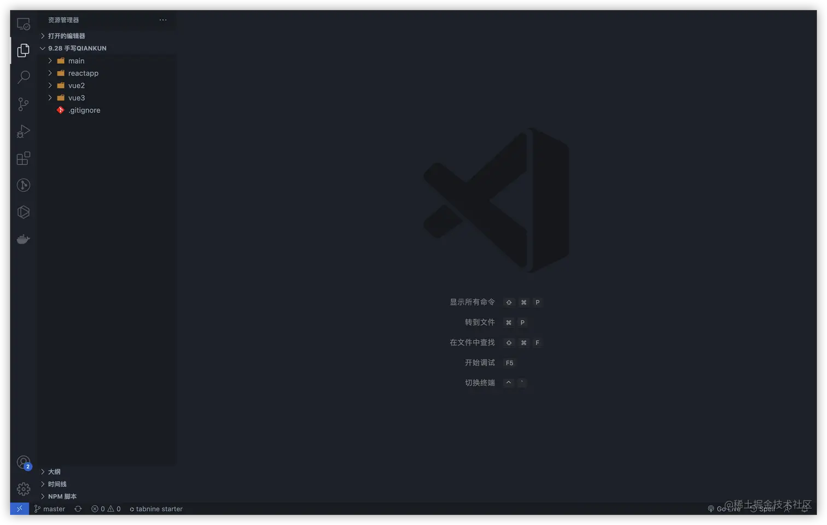Expand the 打开的编辑器 section
The width and height of the screenshot is (827, 525).
107,36
